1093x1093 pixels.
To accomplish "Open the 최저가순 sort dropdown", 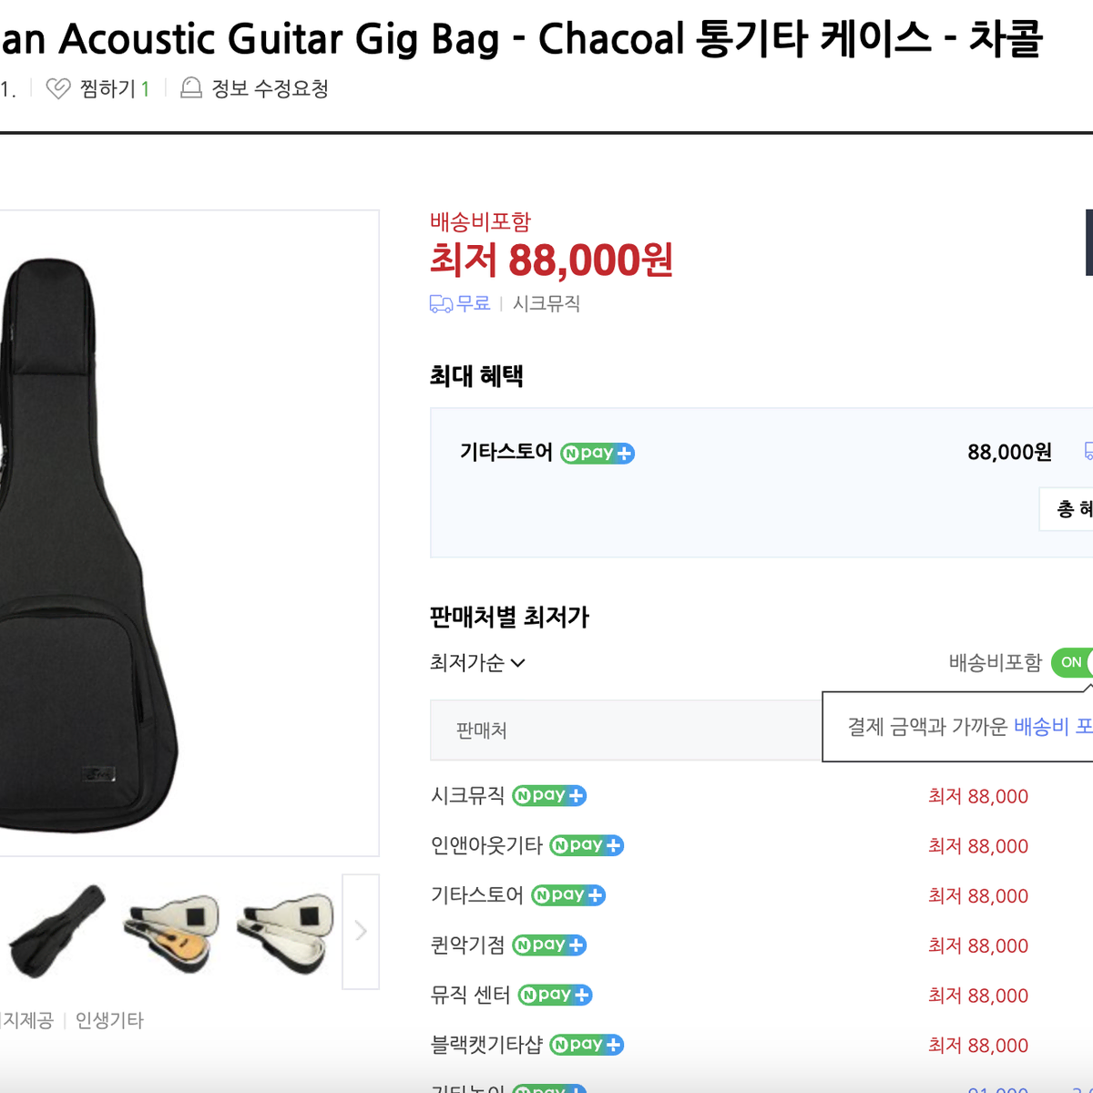I will [x=477, y=663].
